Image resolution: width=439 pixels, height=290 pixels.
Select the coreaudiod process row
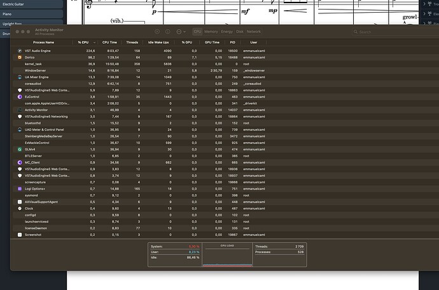click(225, 84)
